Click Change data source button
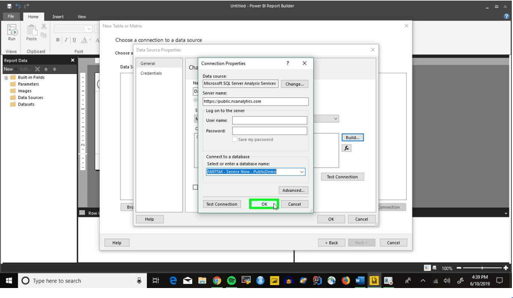Viewport: 513px width, 298px height. pos(294,84)
